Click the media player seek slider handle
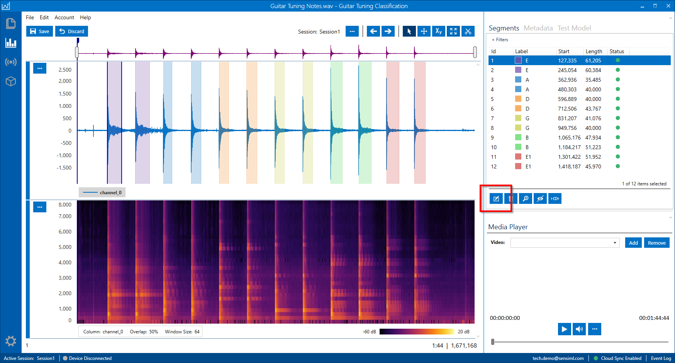Viewport: 675px width, 363px height. [493, 342]
